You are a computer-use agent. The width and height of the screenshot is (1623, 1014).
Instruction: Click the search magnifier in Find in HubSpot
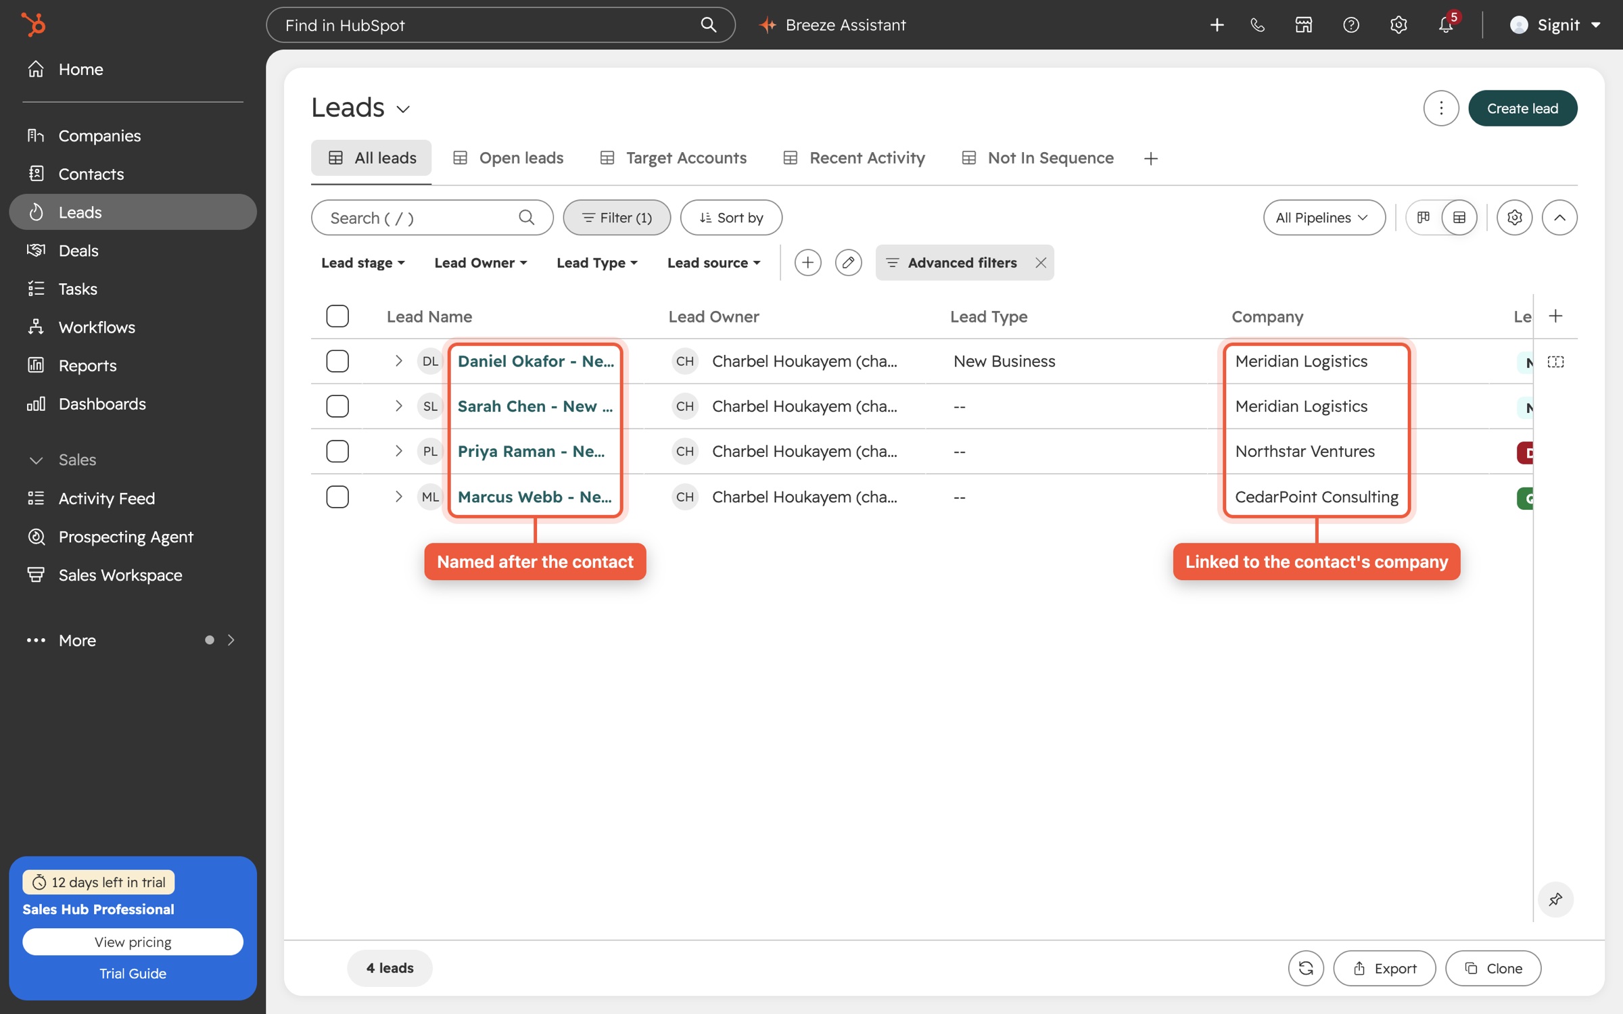(708, 25)
